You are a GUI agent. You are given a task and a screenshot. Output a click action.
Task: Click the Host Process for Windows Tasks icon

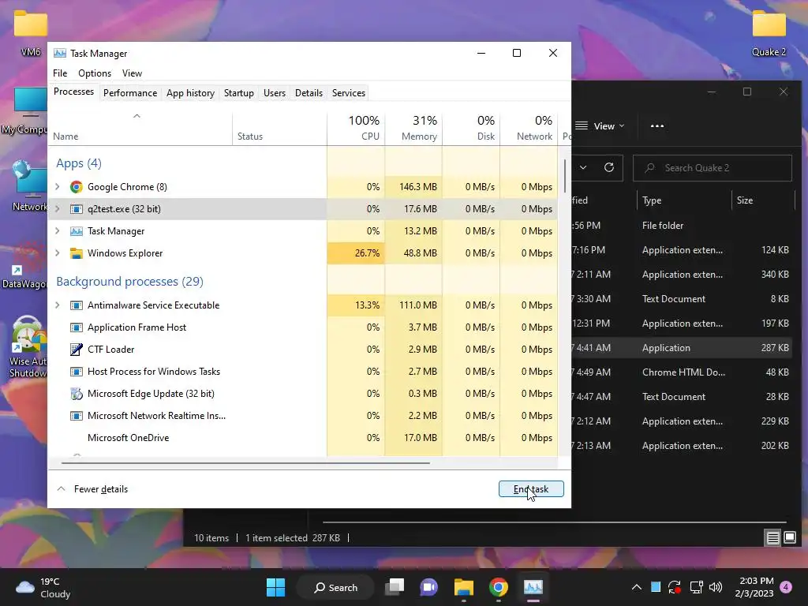click(77, 372)
